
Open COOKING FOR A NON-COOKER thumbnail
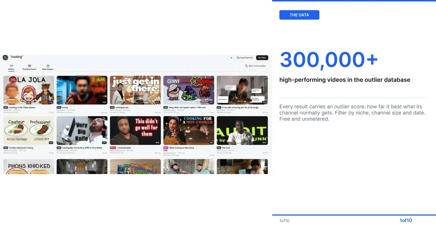189,130
